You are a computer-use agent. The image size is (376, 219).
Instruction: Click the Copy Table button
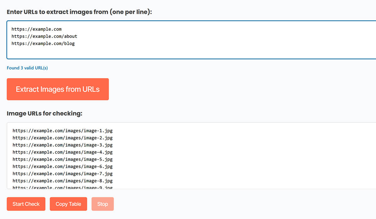point(68,204)
